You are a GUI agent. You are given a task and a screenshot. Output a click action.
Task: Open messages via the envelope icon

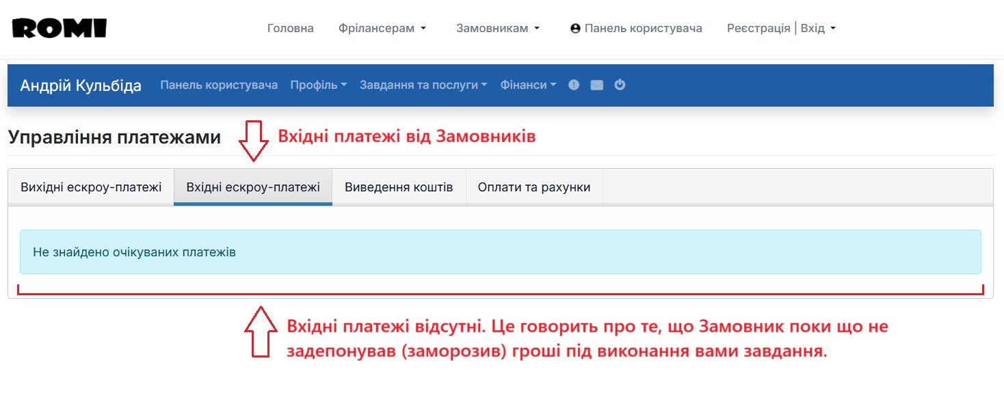pyautogui.click(x=596, y=85)
